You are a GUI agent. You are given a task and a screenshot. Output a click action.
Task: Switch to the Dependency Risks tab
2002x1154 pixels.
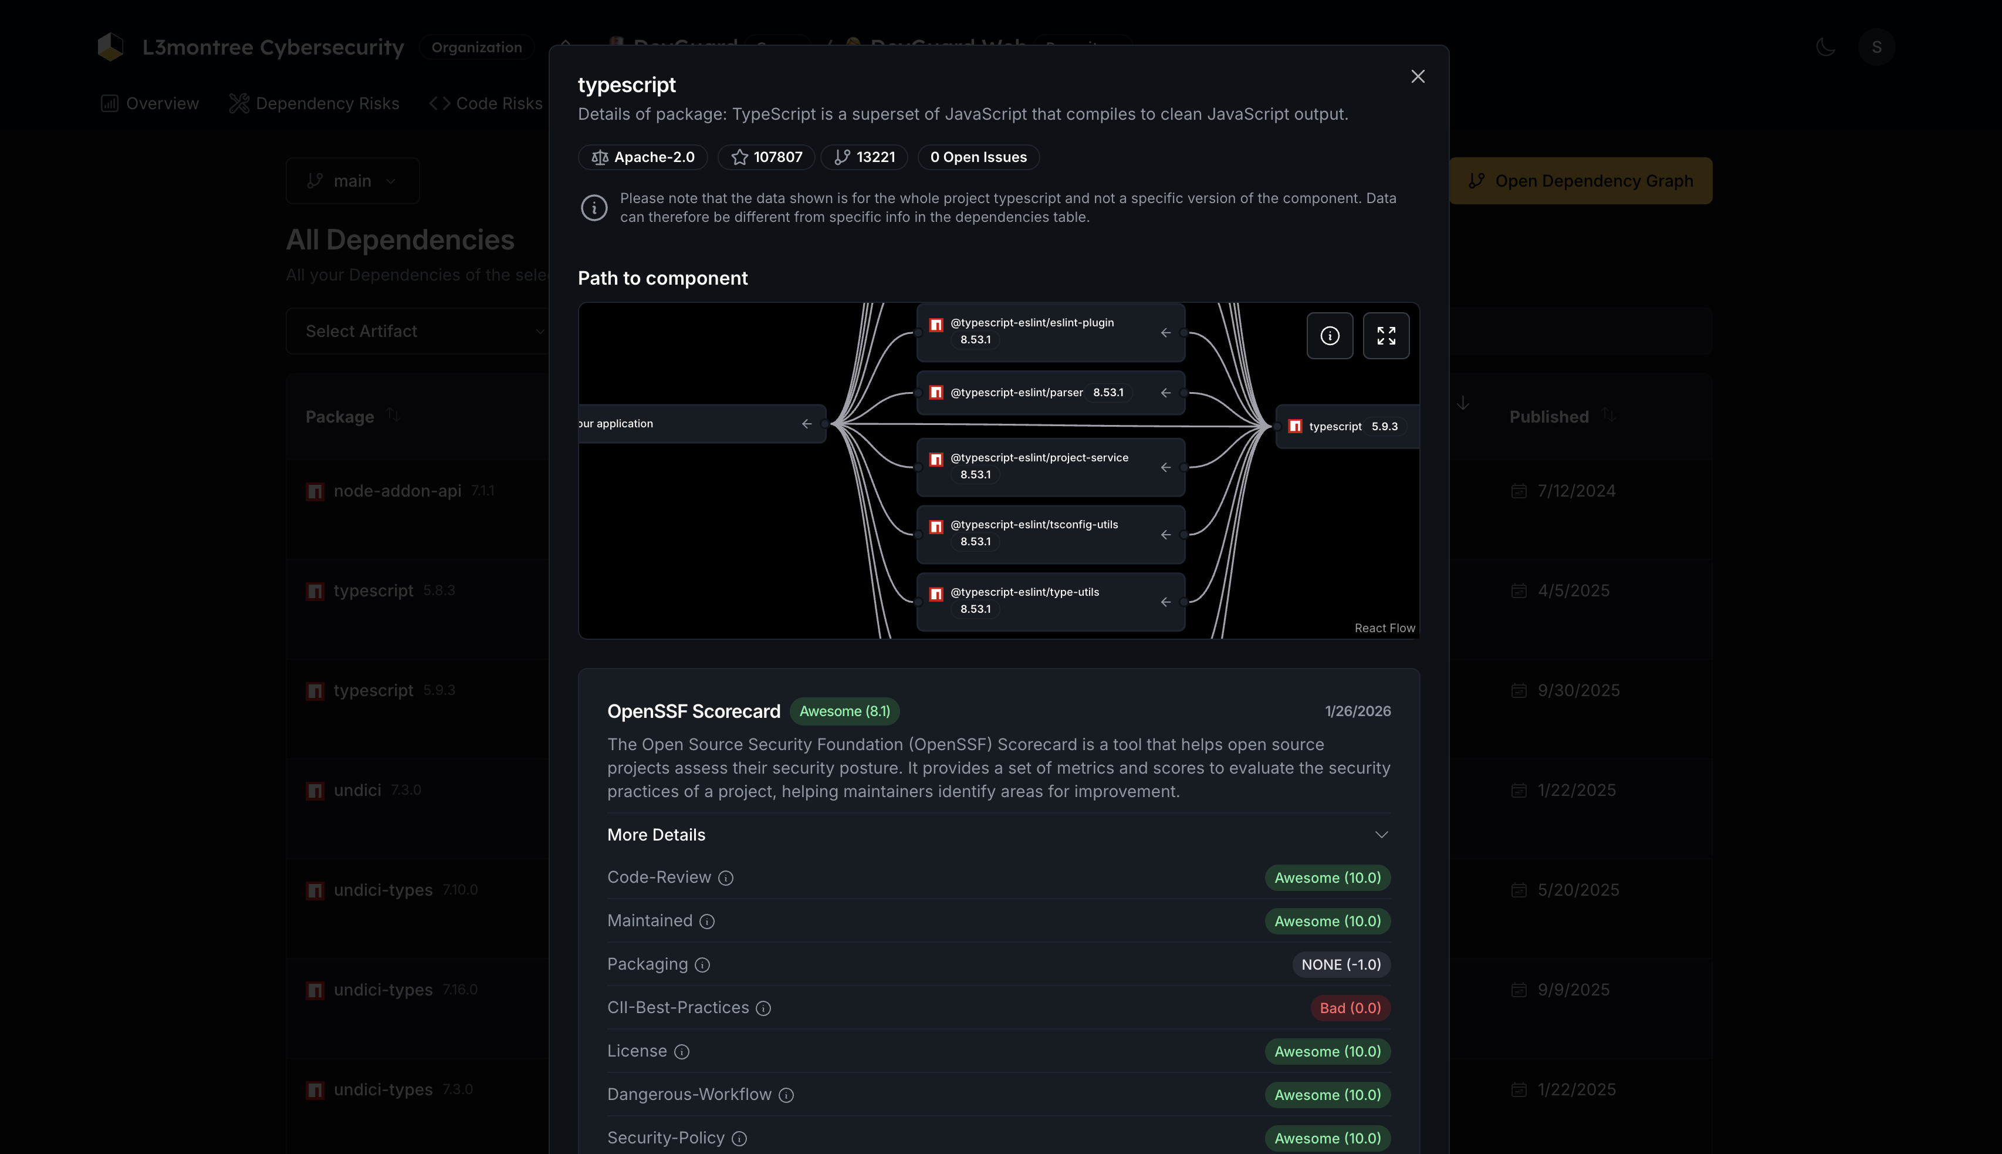click(x=314, y=103)
